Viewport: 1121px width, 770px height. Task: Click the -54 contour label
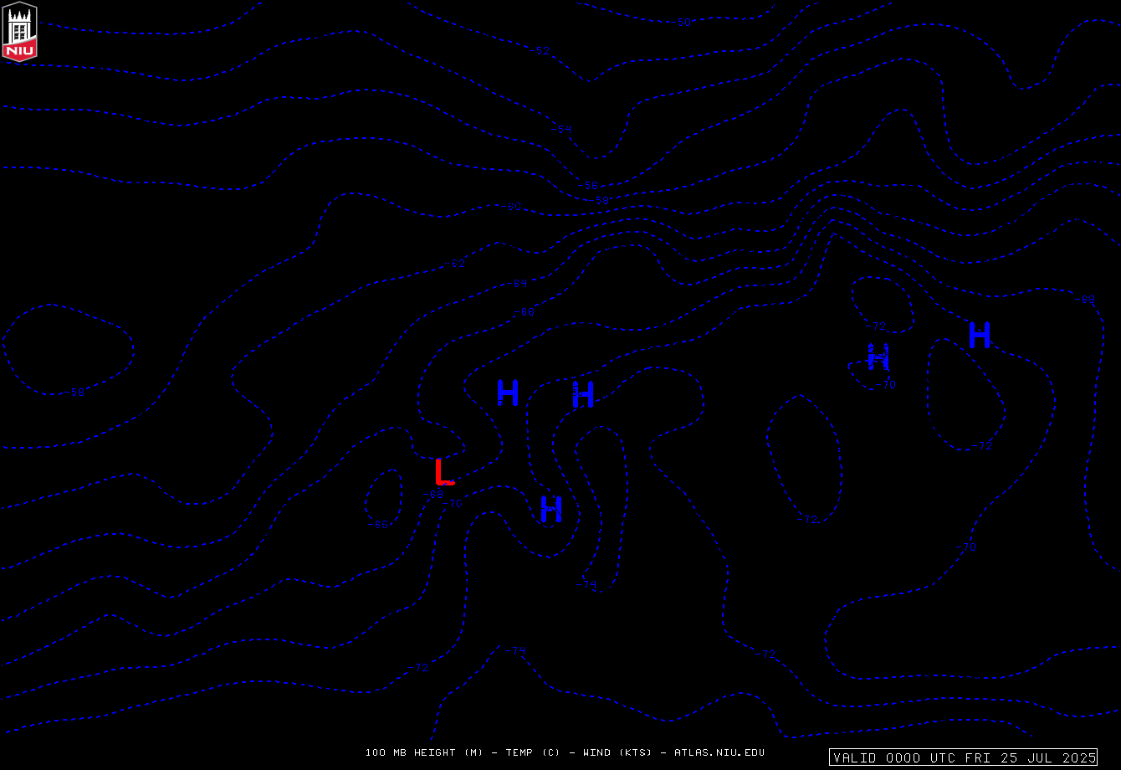(x=563, y=129)
